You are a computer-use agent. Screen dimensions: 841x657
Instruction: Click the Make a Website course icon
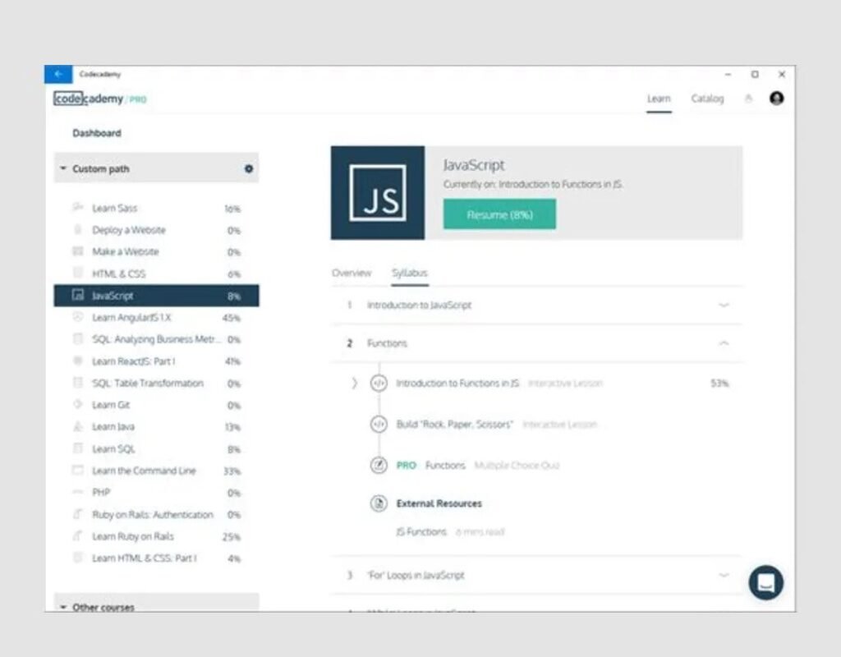[x=78, y=251]
